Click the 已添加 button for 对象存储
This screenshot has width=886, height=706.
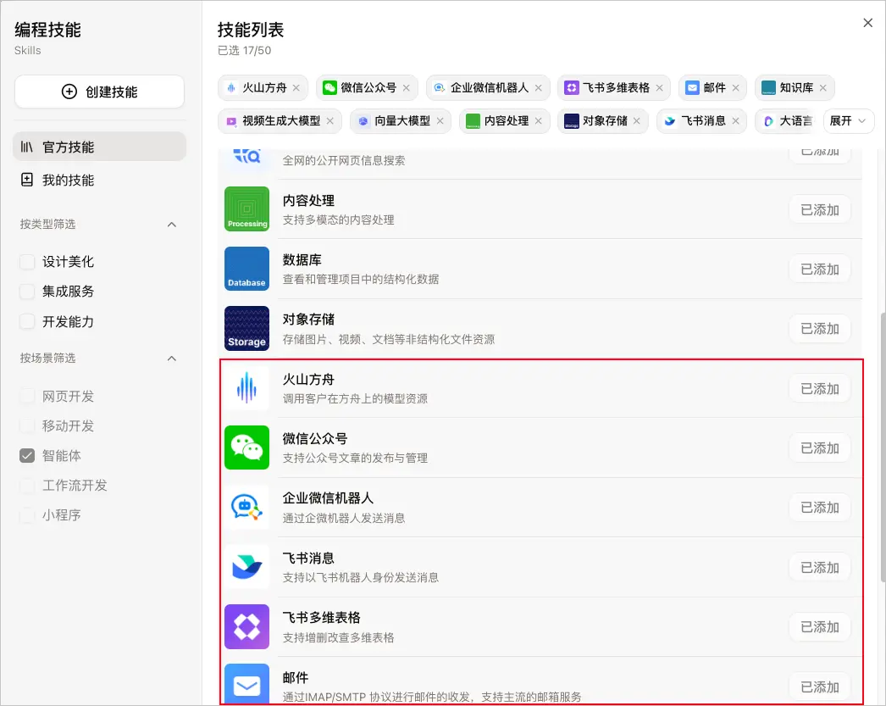click(x=820, y=328)
